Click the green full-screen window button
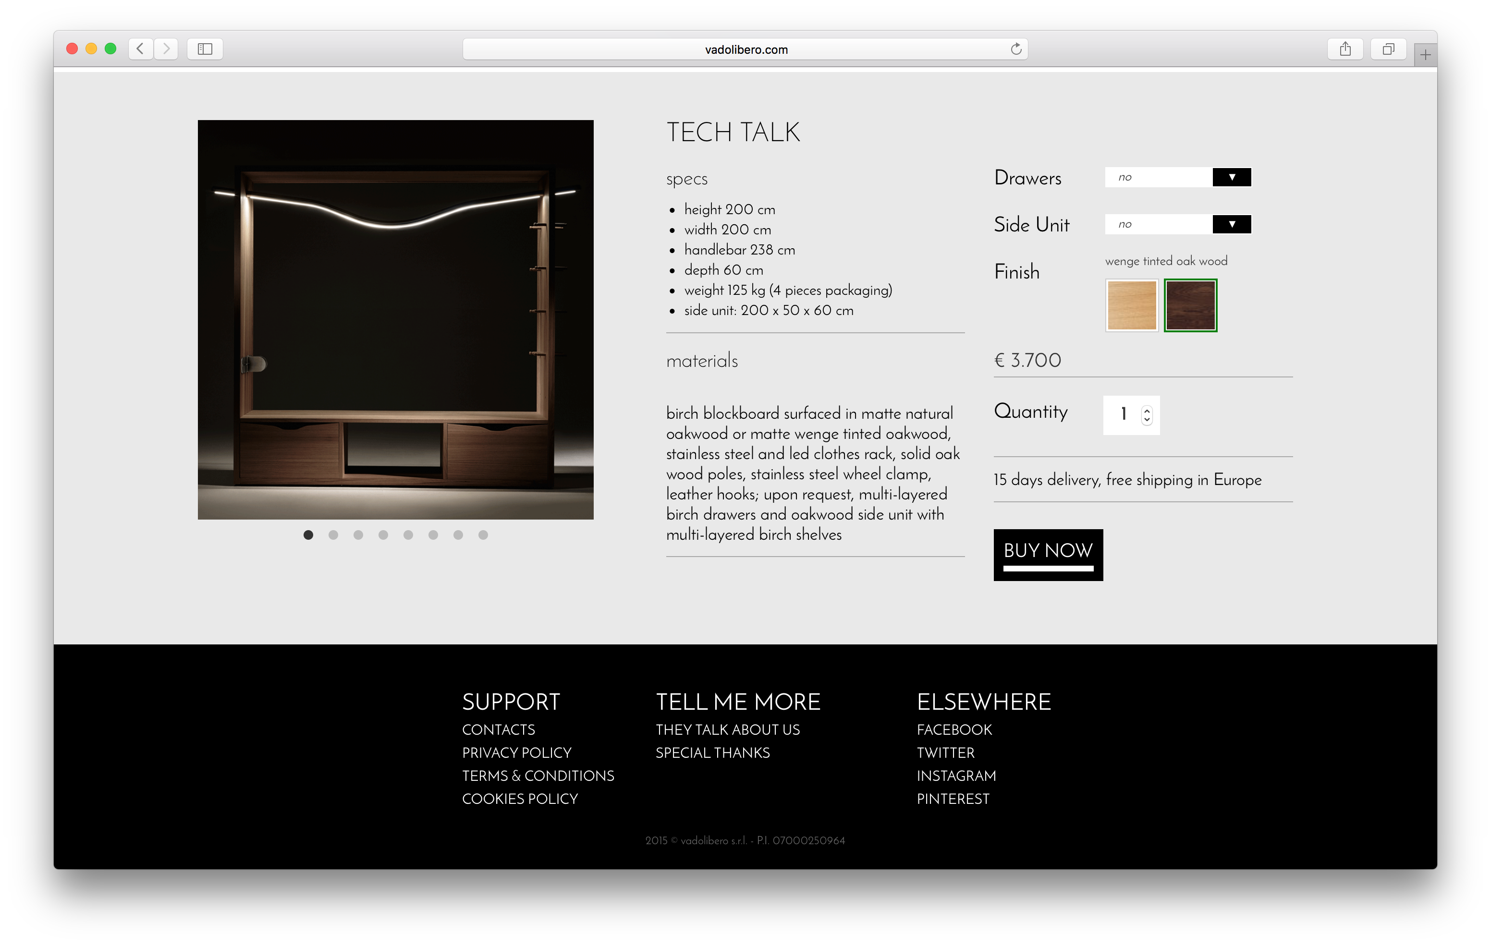Screen dimensions: 1491x946 [111, 49]
